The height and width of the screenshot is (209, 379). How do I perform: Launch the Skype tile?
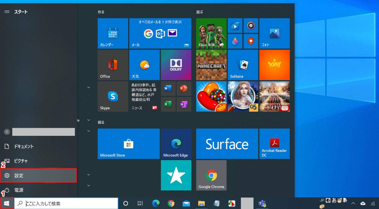click(113, 96)
